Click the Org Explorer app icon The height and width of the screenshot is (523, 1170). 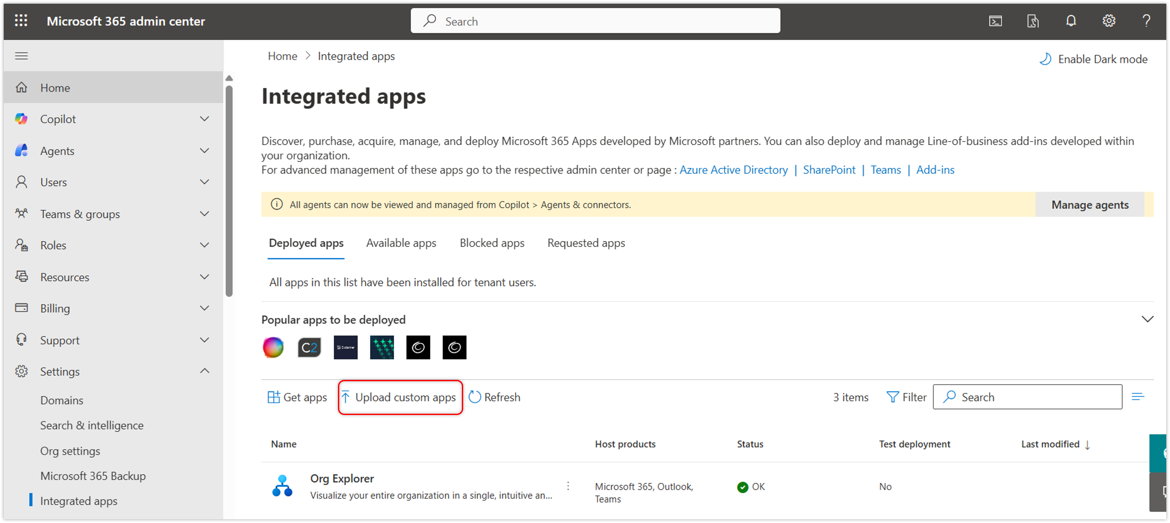tap(282, 486)
